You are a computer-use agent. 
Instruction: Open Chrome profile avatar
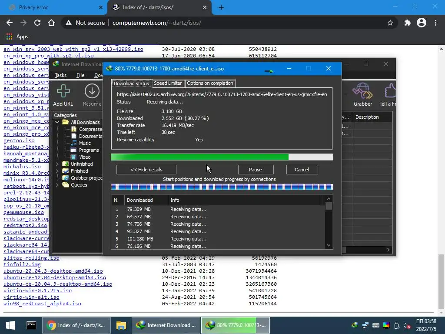point(422,23)
